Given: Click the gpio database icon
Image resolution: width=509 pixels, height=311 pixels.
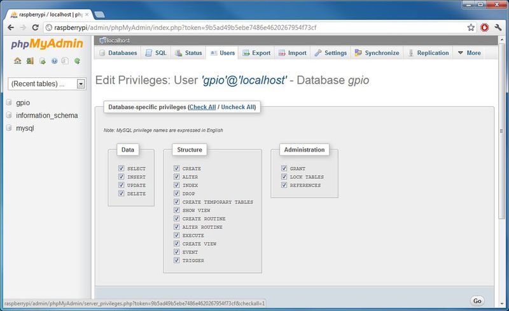Looking at the screenshot, I should 9,103.
